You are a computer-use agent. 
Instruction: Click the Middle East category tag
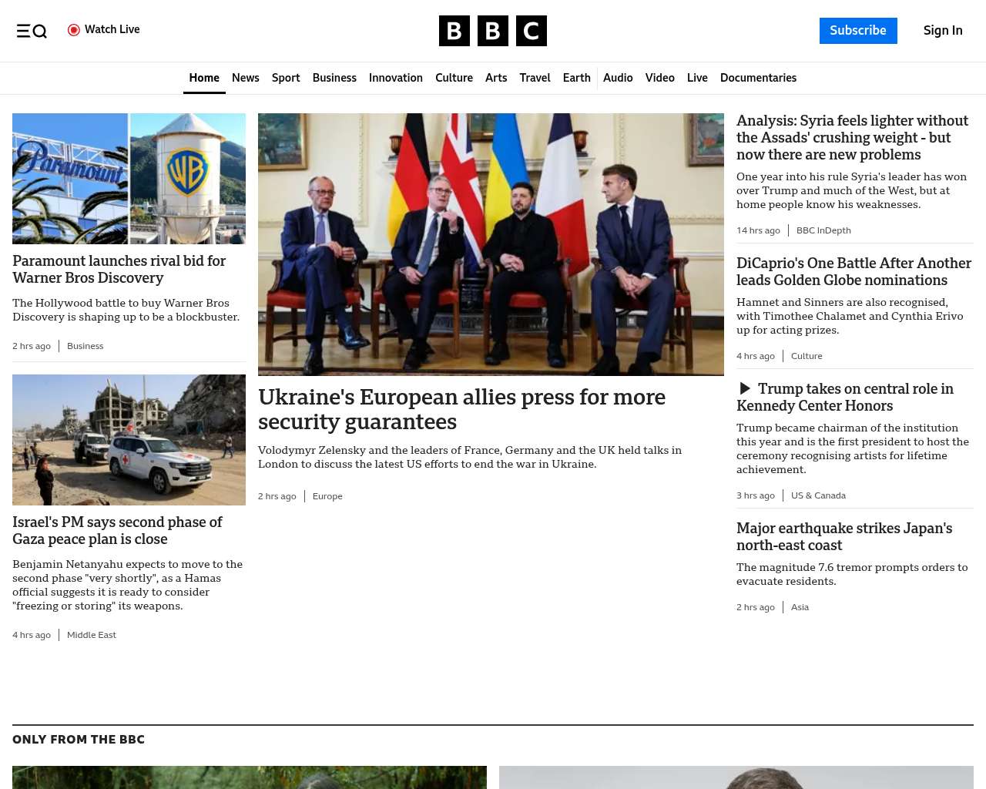tap(91, 635)
